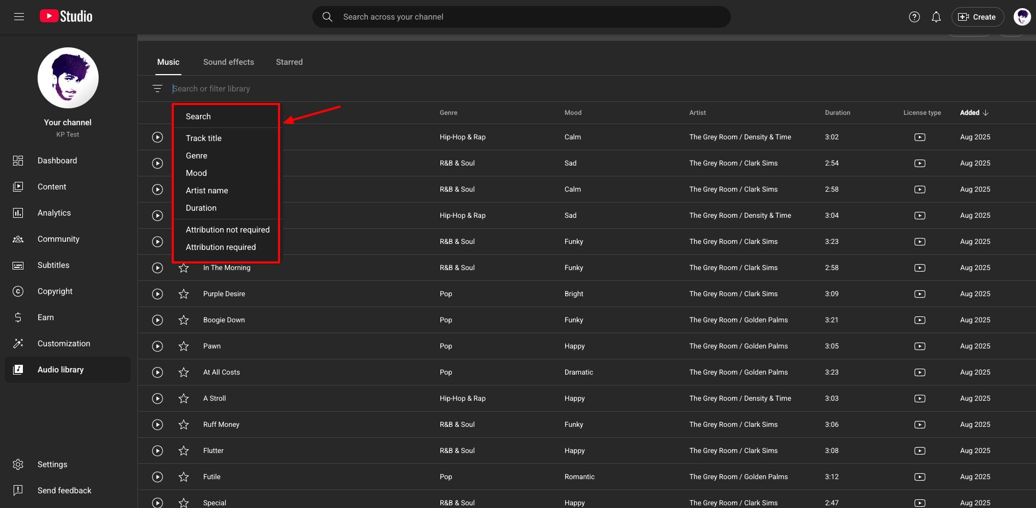
Task: Click the Create button
Action: point(977,17)
